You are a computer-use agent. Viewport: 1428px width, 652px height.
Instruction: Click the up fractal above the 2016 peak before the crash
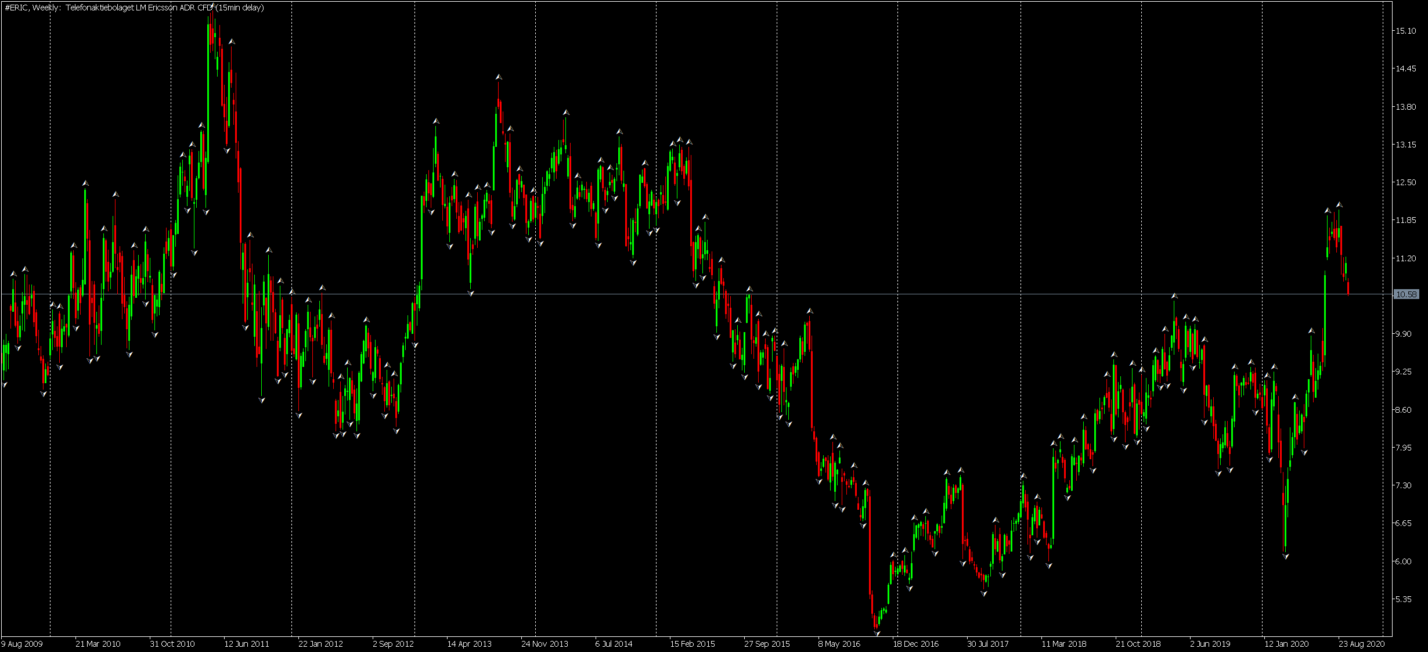810,311
